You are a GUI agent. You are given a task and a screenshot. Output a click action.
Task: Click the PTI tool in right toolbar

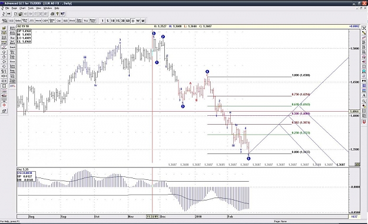364,81
